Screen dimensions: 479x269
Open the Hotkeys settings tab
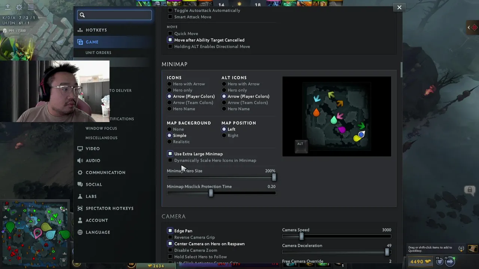pyautogui.click(x=96, y=30)
